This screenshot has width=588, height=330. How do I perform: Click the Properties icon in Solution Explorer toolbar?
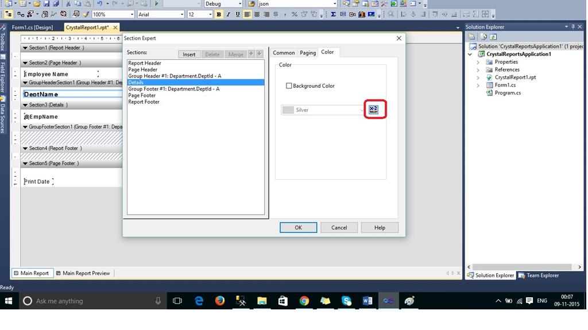[x=472, y=37]
